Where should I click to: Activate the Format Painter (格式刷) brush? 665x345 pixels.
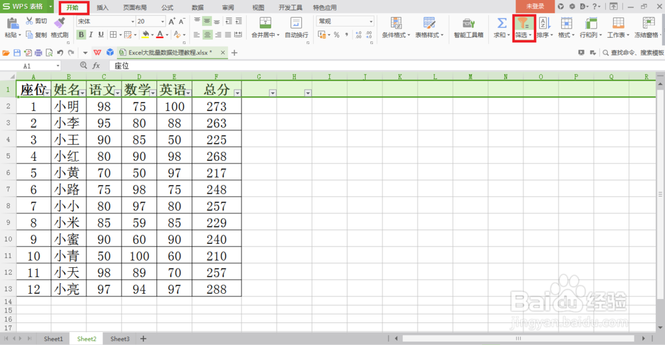59,27
